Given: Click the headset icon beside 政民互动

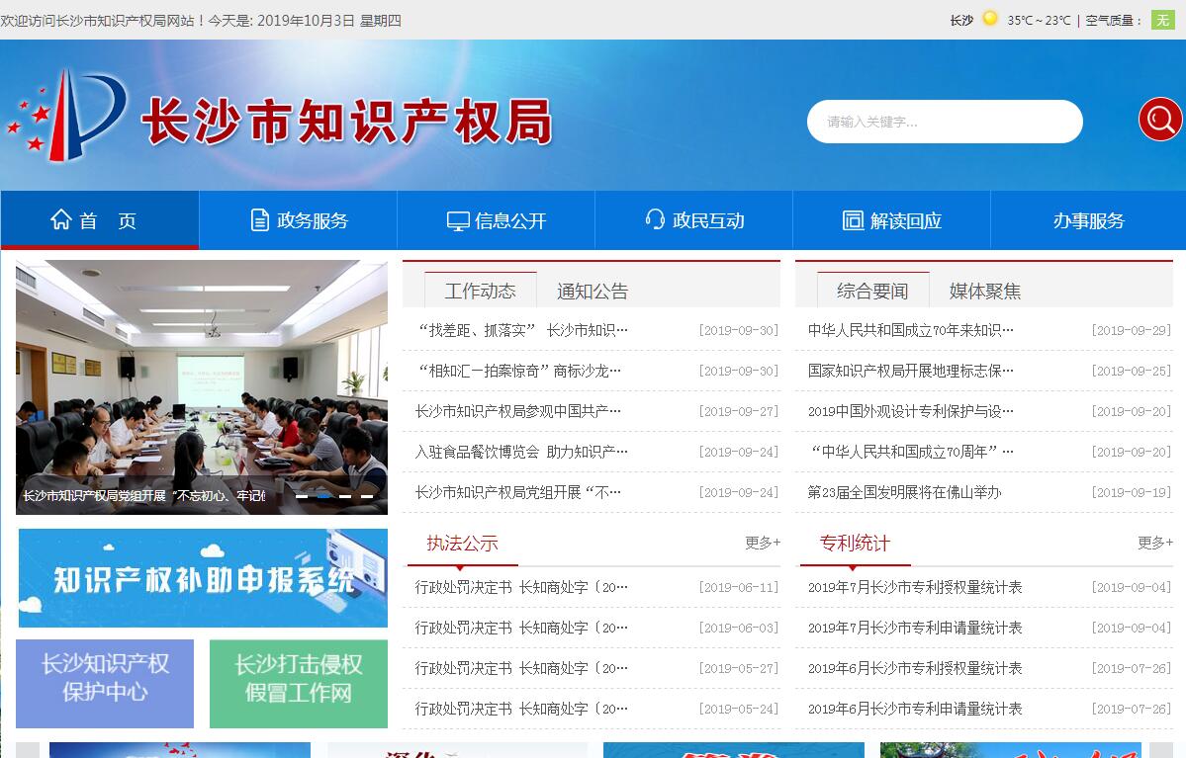Looking at the screenshot, I should [655, 220].
